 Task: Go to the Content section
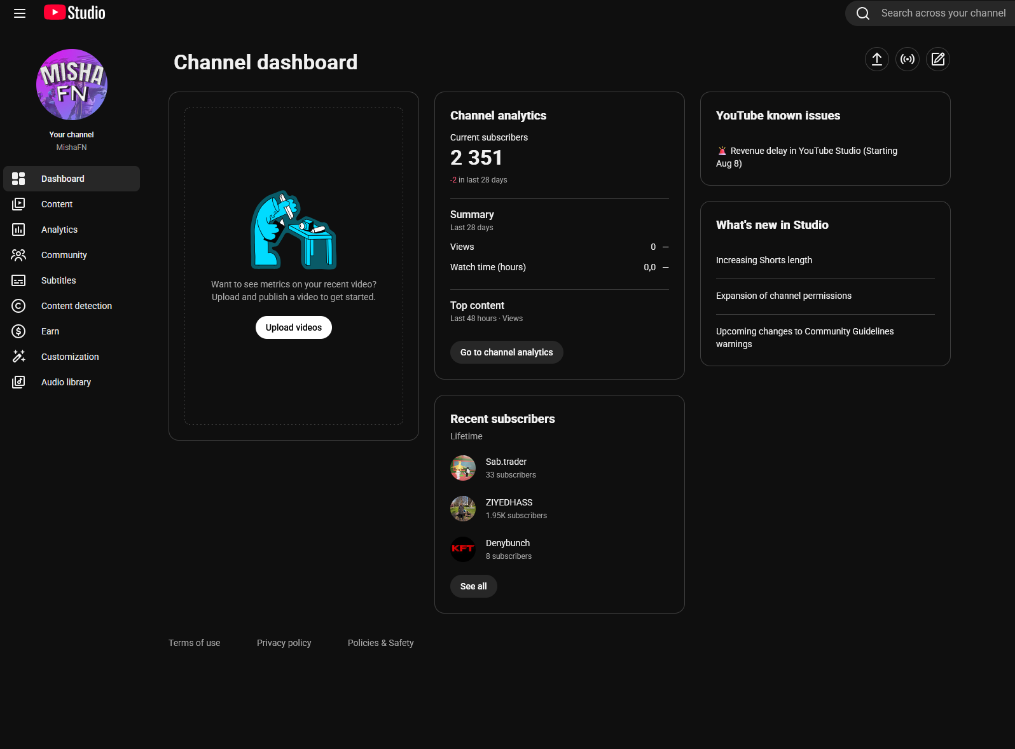pos(71,204)
